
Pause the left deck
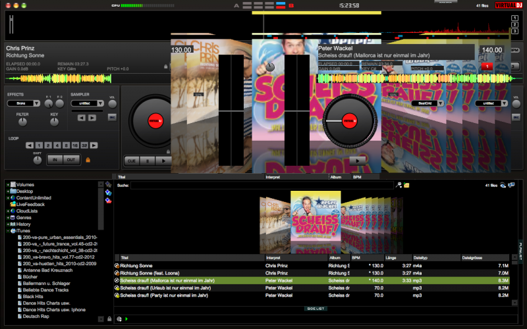(148, 160)
